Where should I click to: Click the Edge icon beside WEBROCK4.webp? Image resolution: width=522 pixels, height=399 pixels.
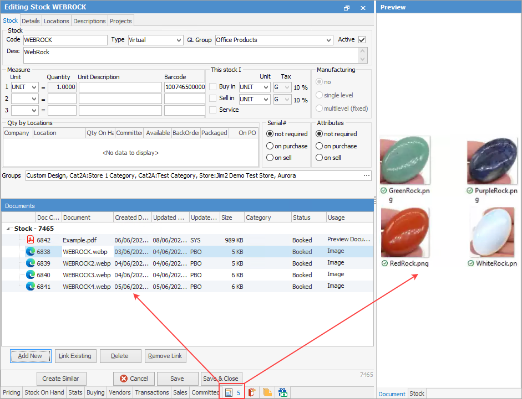[31, 287]
